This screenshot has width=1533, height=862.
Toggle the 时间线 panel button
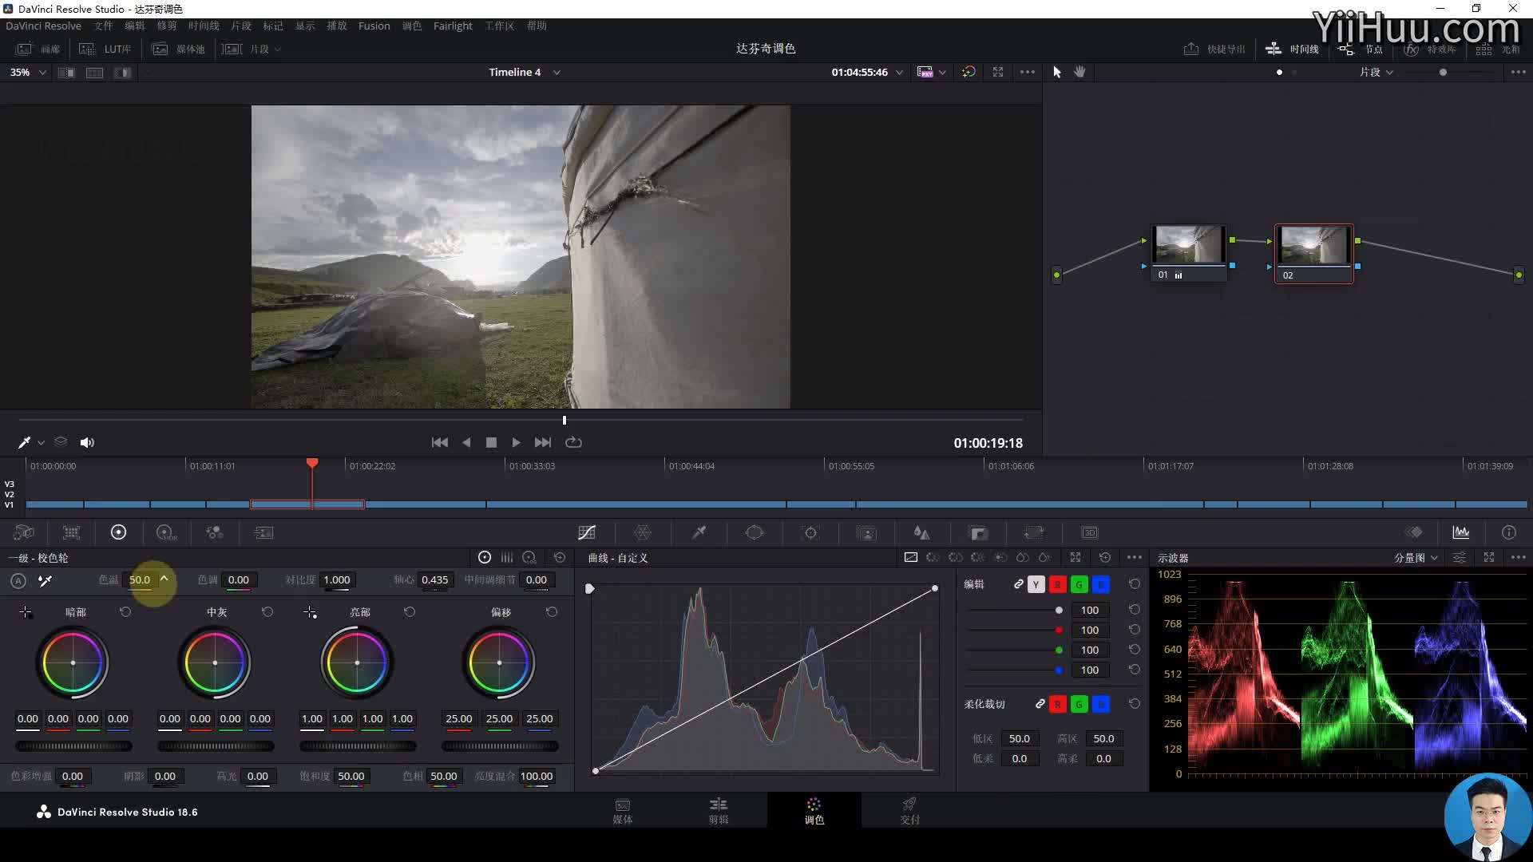click(x=1292, y=49)
